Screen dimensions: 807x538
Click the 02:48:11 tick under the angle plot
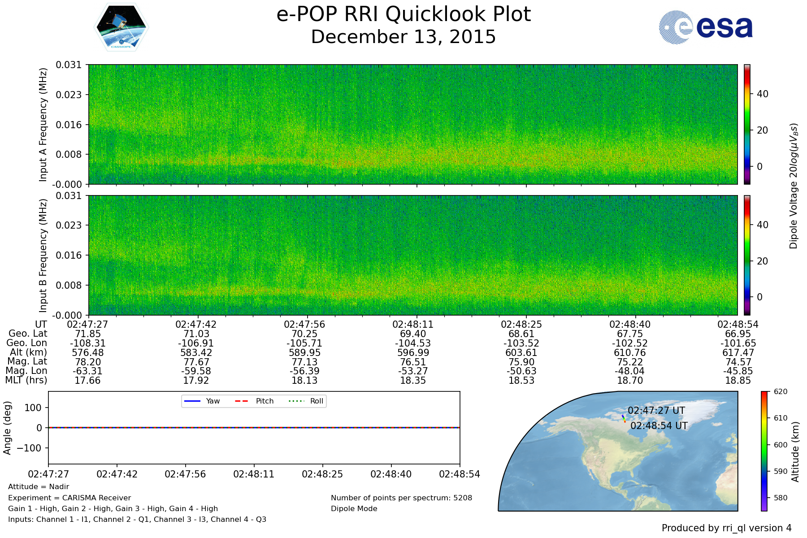pos(254,474)
